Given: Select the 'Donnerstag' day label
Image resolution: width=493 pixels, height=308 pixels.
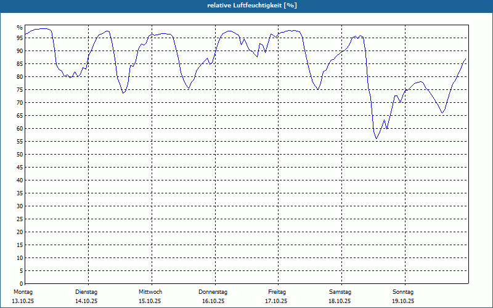Looking at the screenshot, I should coord(213,292).
